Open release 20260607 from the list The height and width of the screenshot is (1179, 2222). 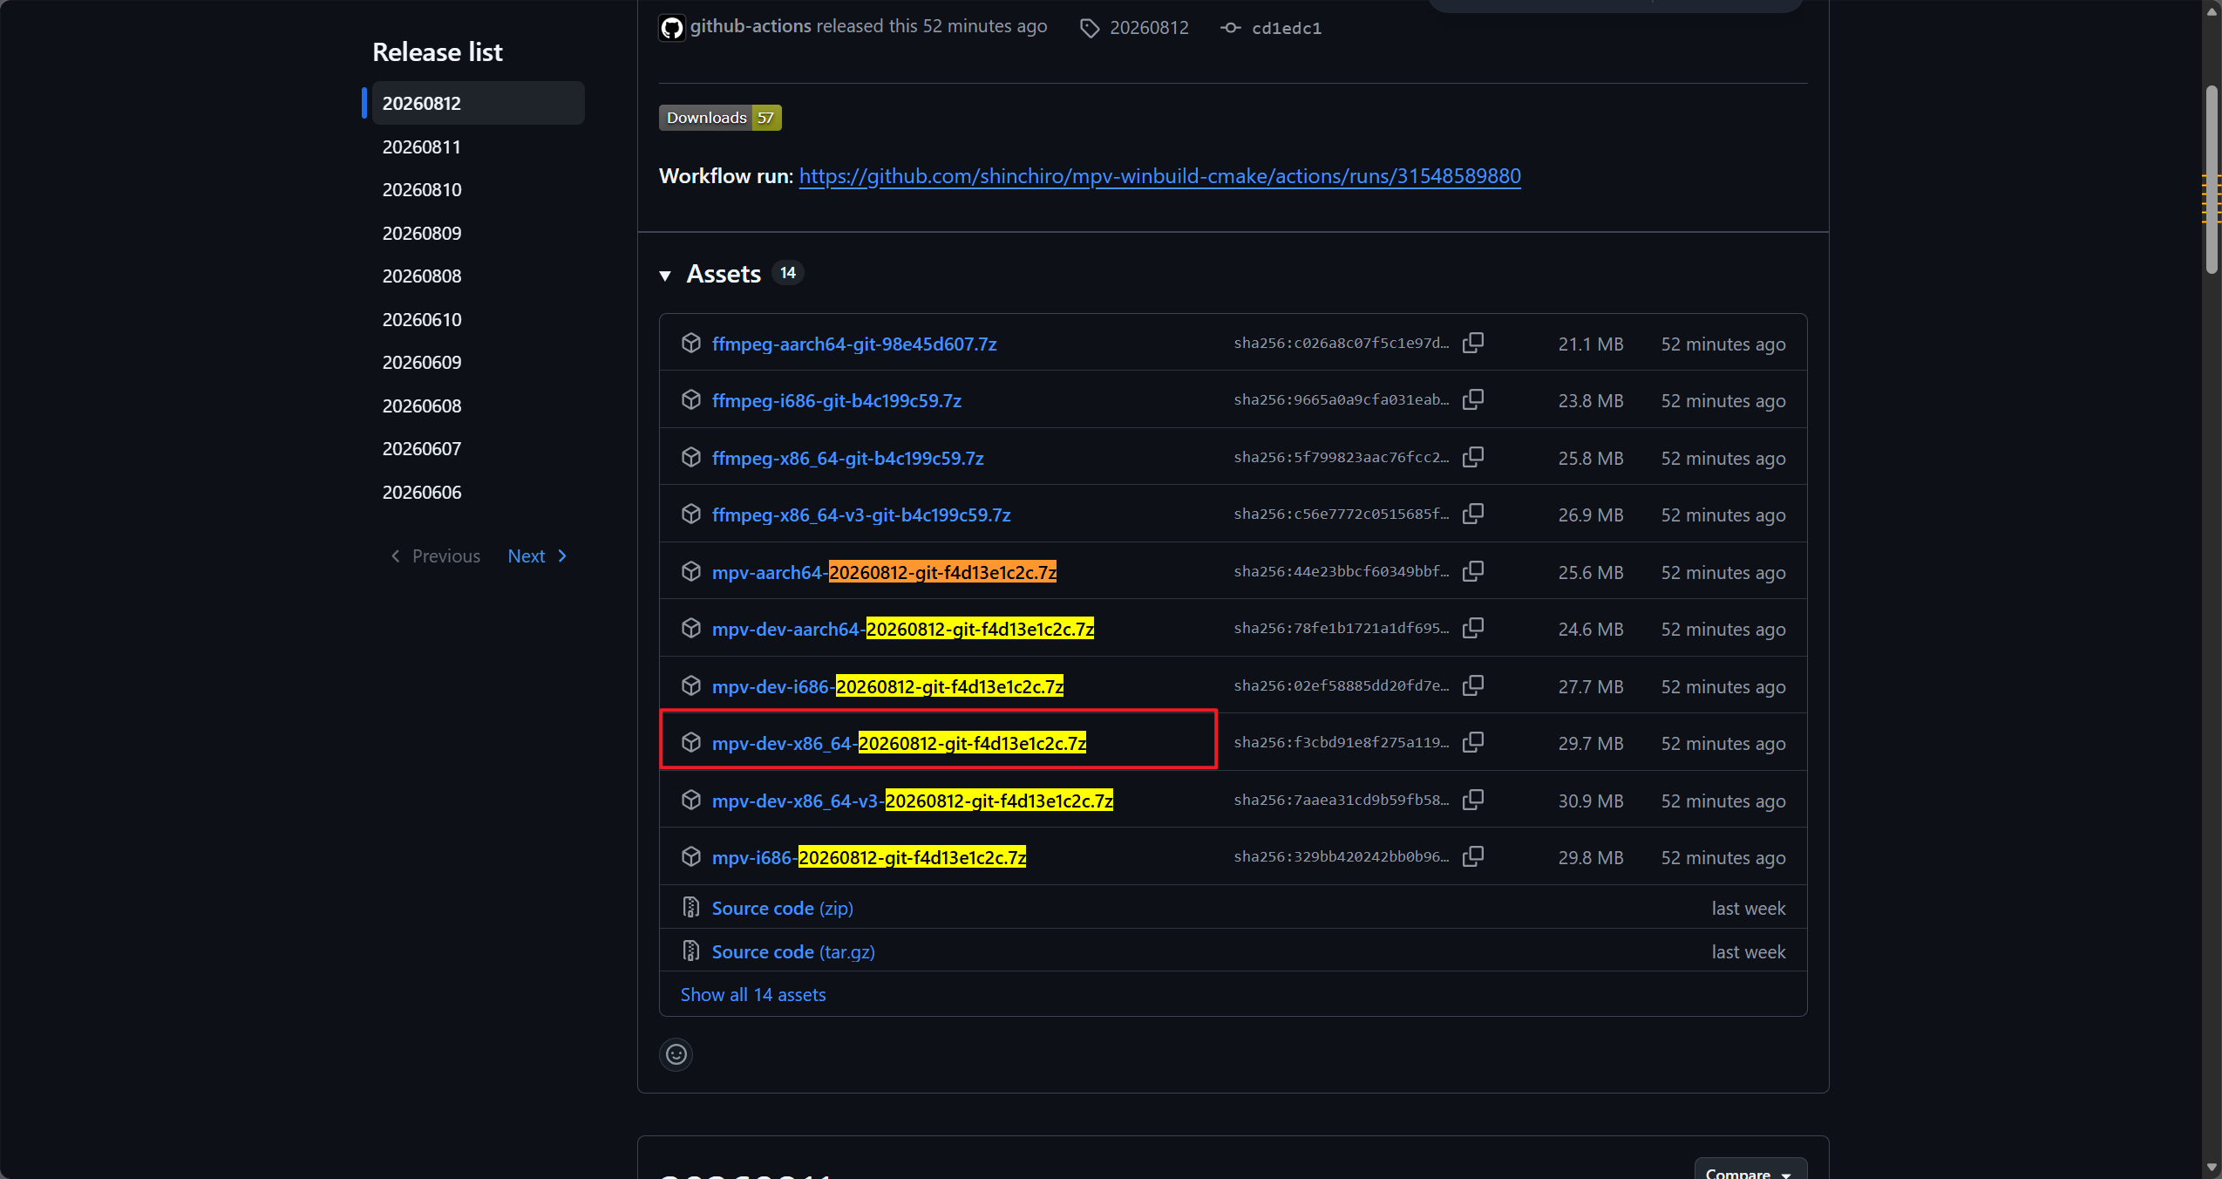tap(478, 448)
